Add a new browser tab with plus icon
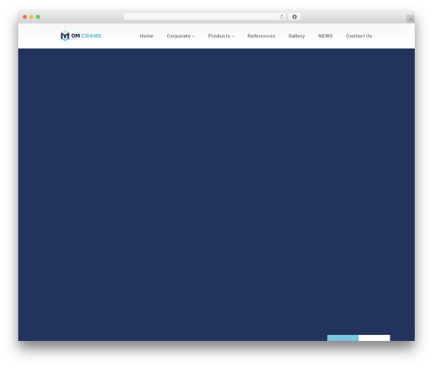433x367 pixels. [410, 19]
